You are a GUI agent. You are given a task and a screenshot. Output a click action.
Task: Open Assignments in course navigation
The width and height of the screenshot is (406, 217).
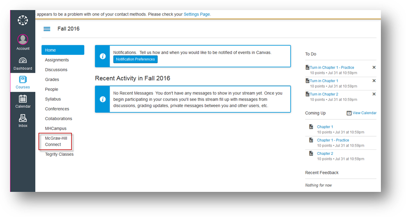[x=57, y=60]
